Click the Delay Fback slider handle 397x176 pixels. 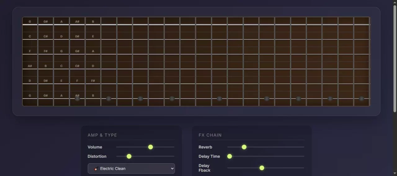coord(262,168)
